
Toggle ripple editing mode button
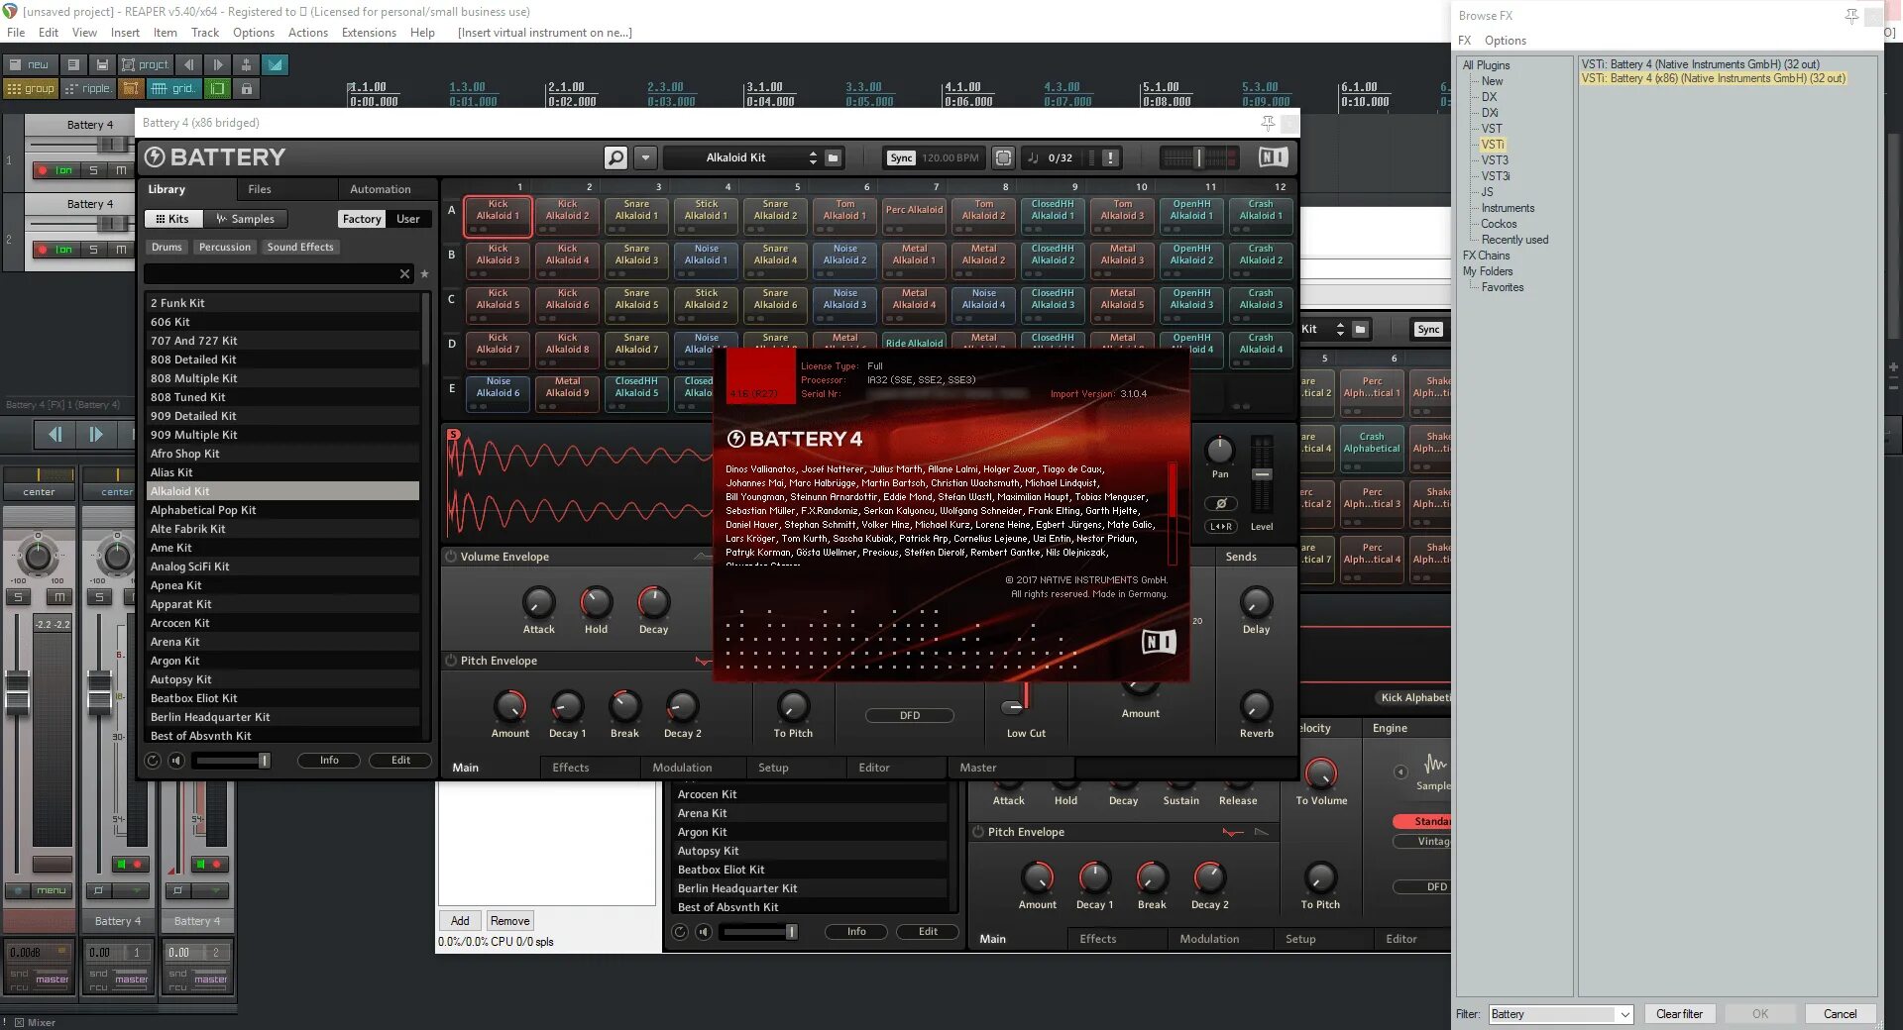pyautogui.click(x=87, y=88)
